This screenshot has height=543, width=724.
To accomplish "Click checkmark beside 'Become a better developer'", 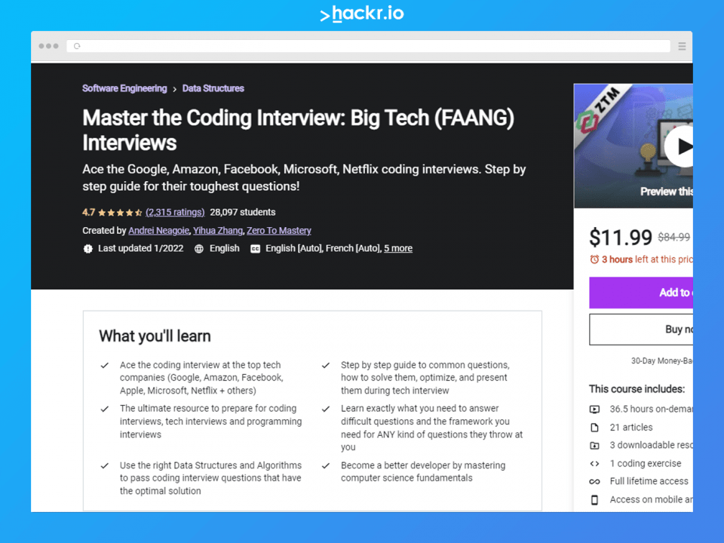I will [326, 466].
